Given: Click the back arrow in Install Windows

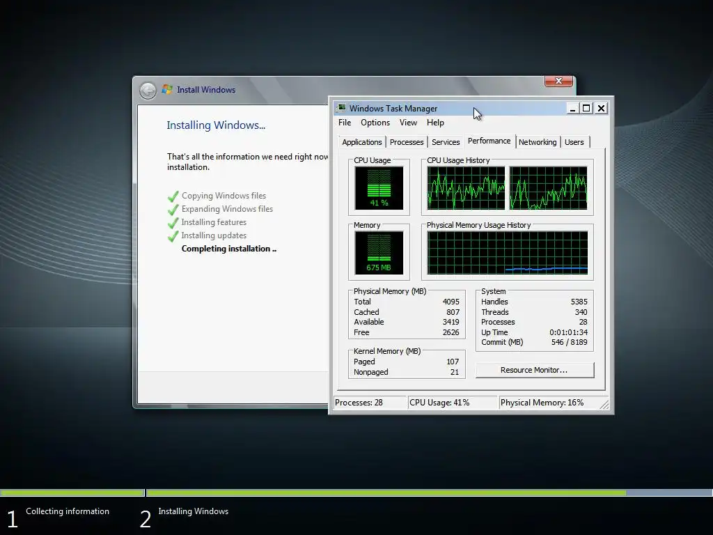Looking at the screenshot, I should coord(148,90).
